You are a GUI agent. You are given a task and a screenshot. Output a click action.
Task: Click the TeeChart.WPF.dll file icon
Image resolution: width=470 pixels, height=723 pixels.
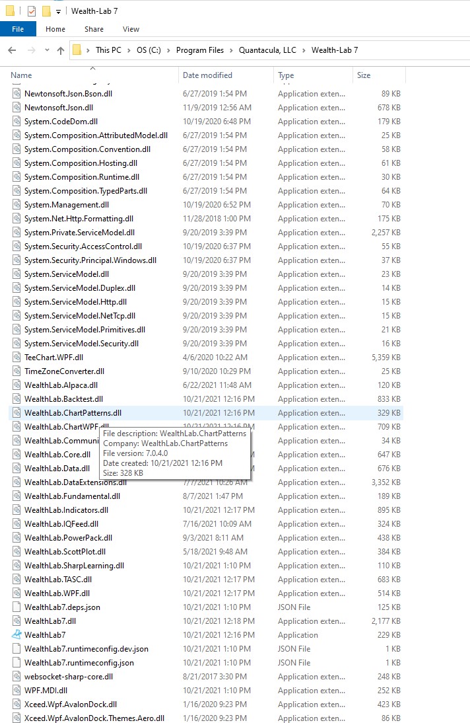17,358
